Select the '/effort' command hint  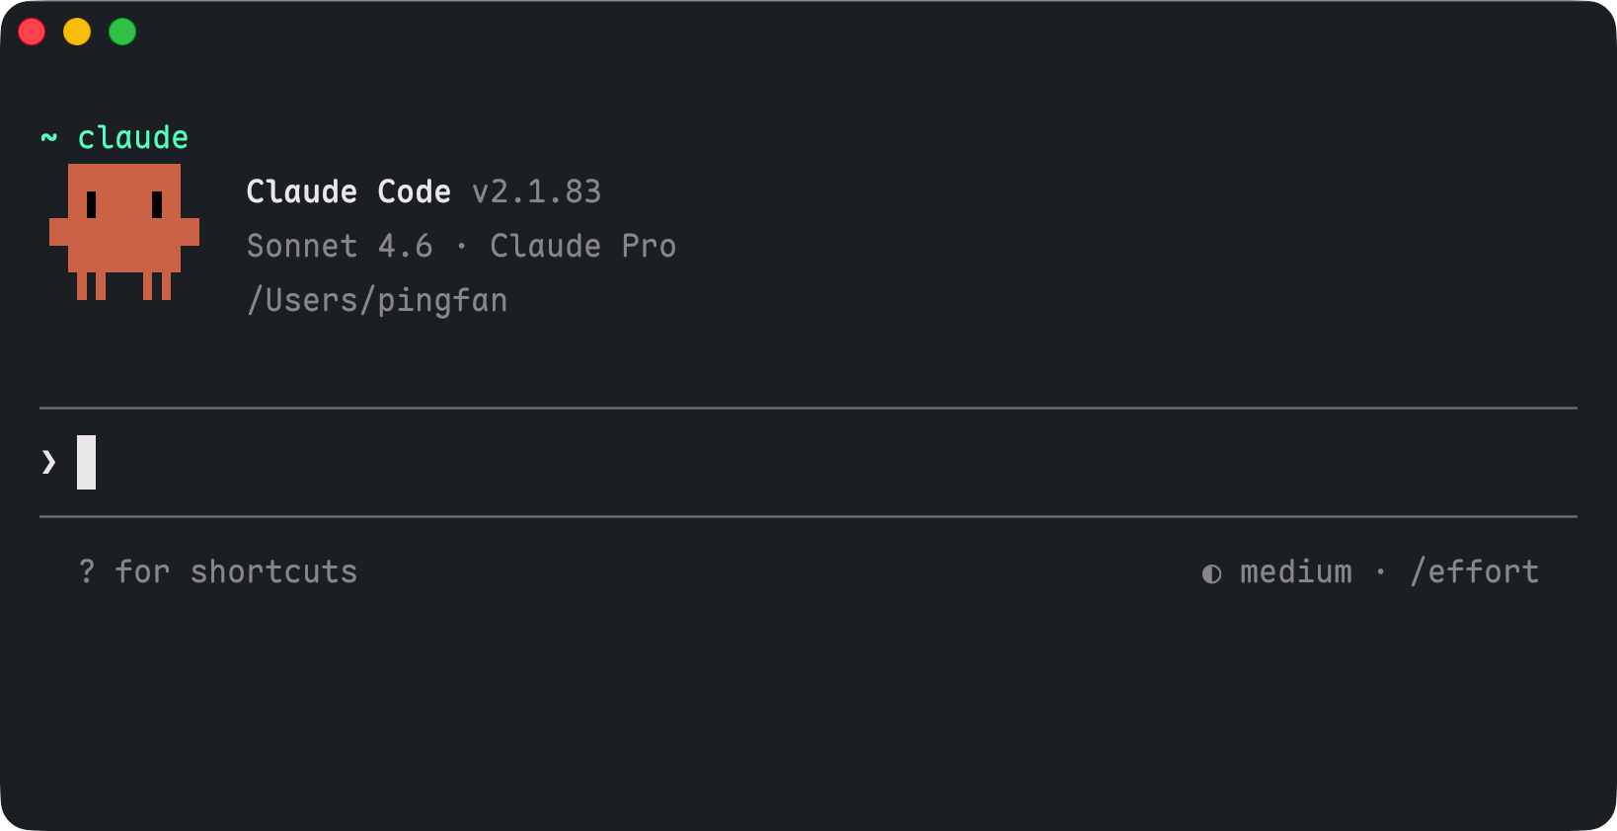pos(1474,572)
